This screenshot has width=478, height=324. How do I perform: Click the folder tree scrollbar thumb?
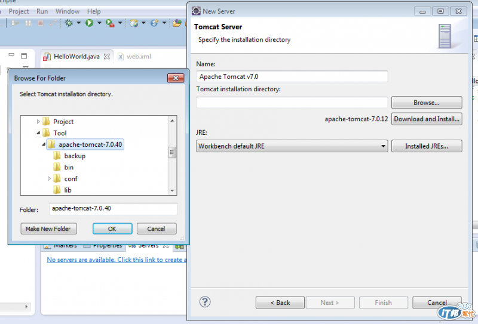pos(172,152)
